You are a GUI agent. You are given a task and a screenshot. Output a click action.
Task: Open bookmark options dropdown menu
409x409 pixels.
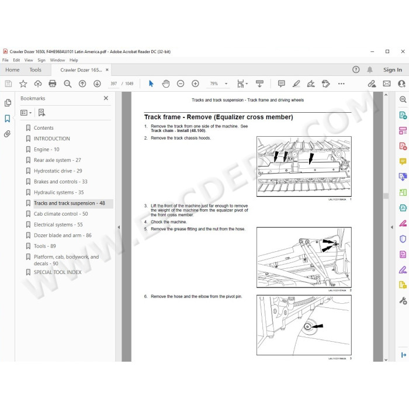pos(26,113)
